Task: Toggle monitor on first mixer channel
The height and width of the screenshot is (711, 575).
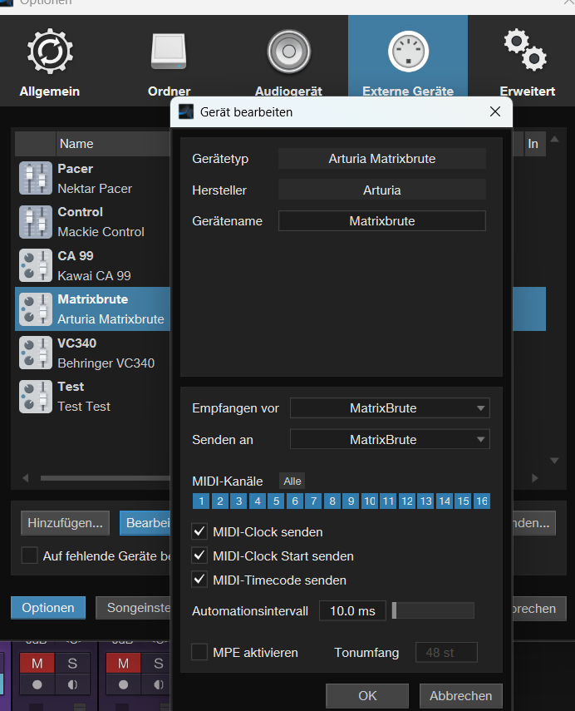Action: (x=72, y=684)
